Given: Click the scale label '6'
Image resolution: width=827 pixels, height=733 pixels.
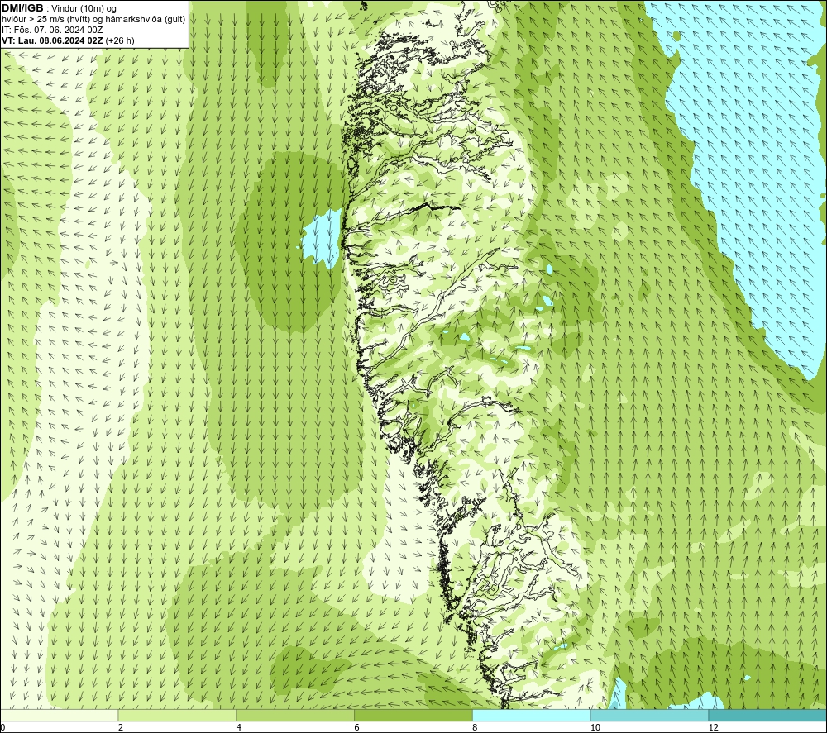Looking at the screenshot, I should 357,728.
